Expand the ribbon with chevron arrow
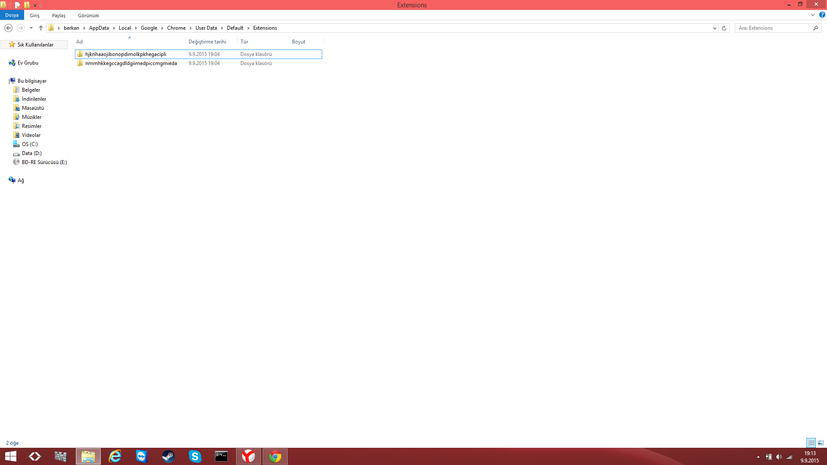 812,15
